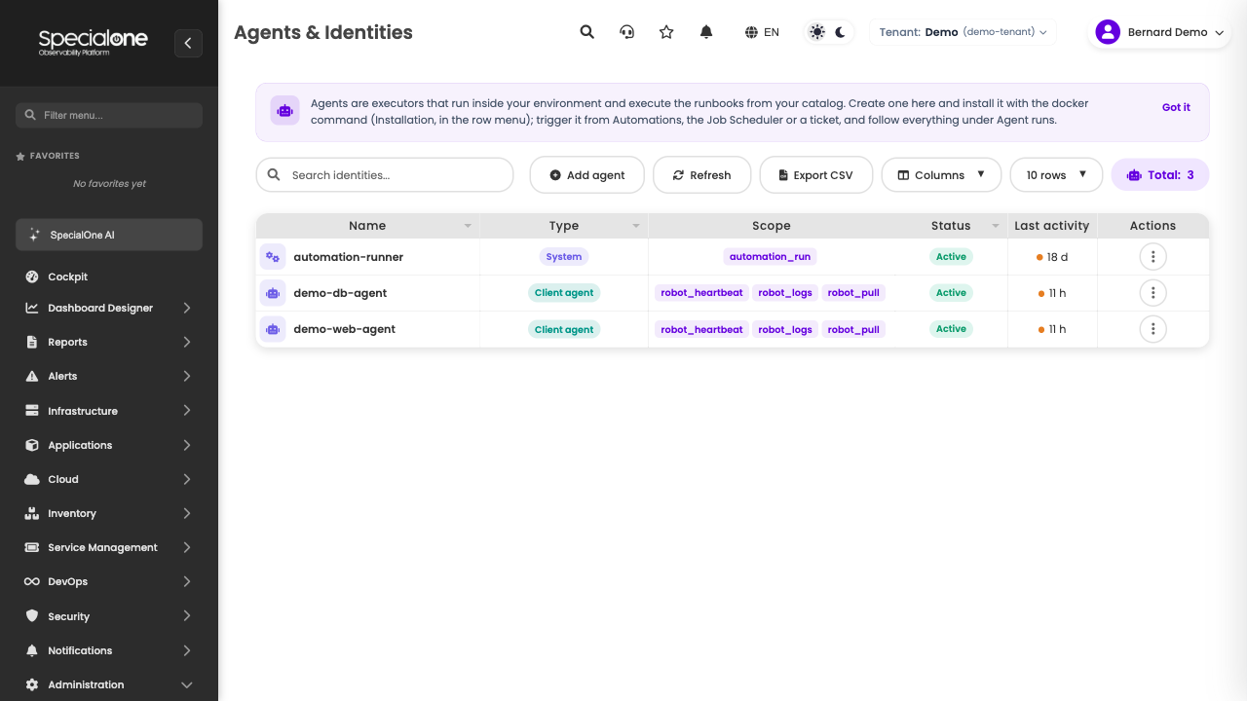Click the Alerts warning triangle icon
The image size is (1247, 701).
31,376
